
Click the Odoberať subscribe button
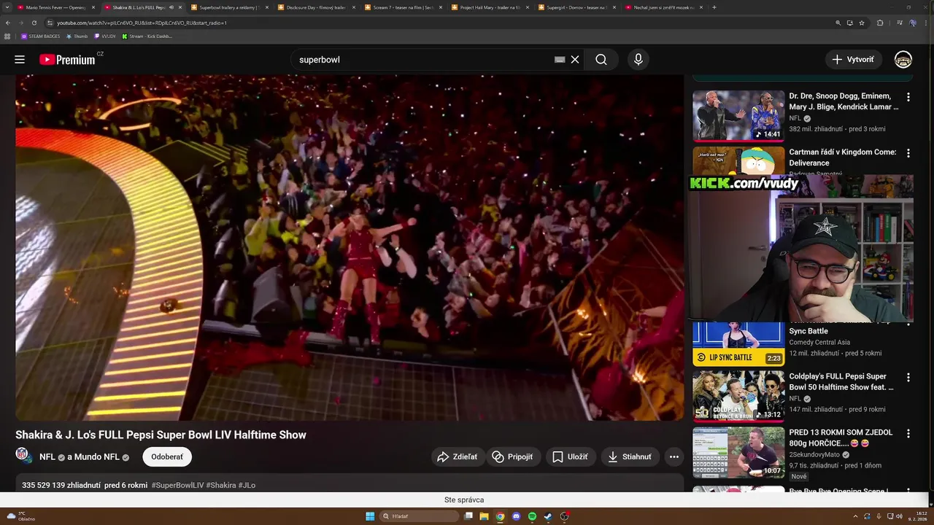[x=167, y=457]
